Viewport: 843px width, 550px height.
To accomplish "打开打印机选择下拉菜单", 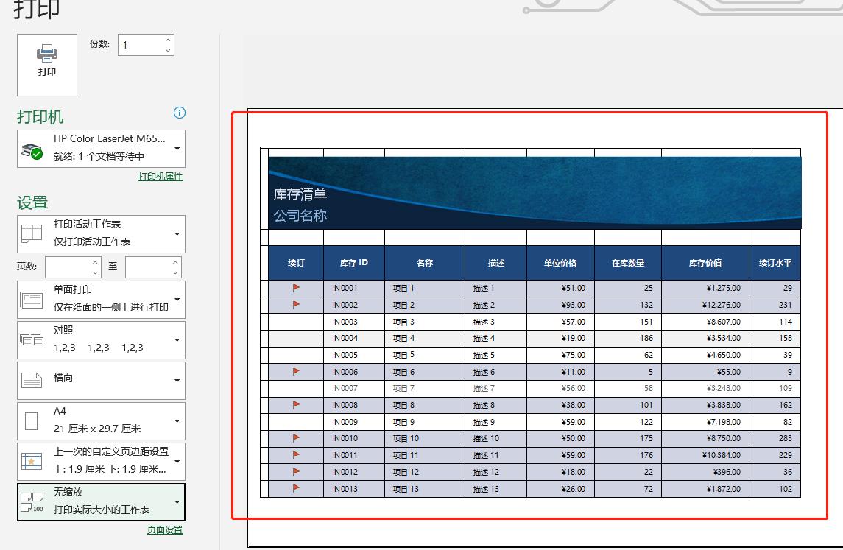I will [x=176, y=148].
